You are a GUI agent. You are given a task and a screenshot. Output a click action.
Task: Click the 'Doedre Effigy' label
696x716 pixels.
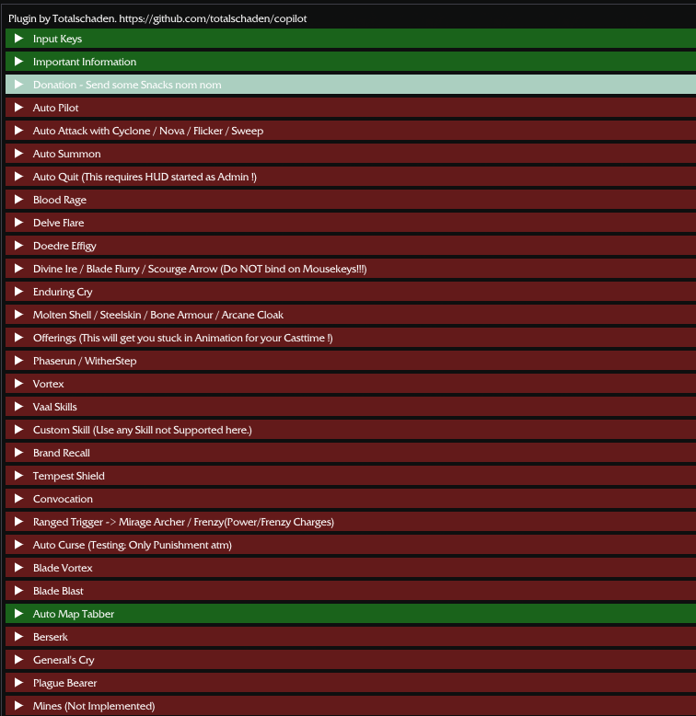64,246
